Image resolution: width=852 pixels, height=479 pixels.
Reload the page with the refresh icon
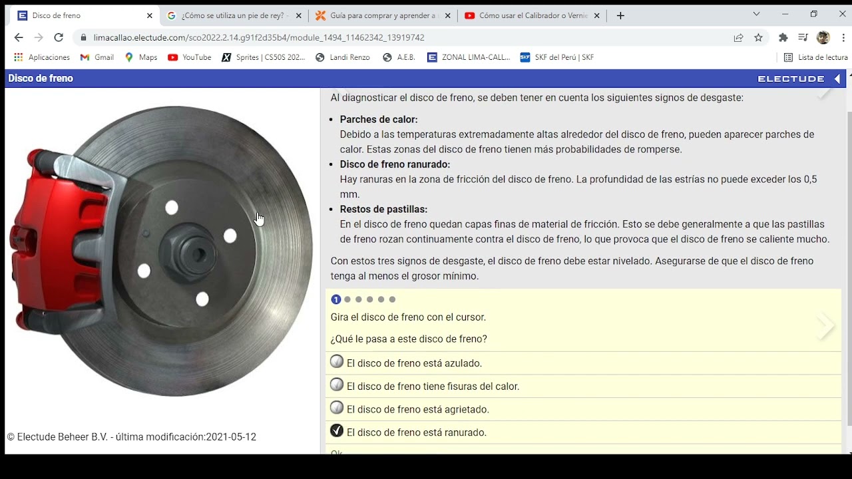tap(59, 38)
